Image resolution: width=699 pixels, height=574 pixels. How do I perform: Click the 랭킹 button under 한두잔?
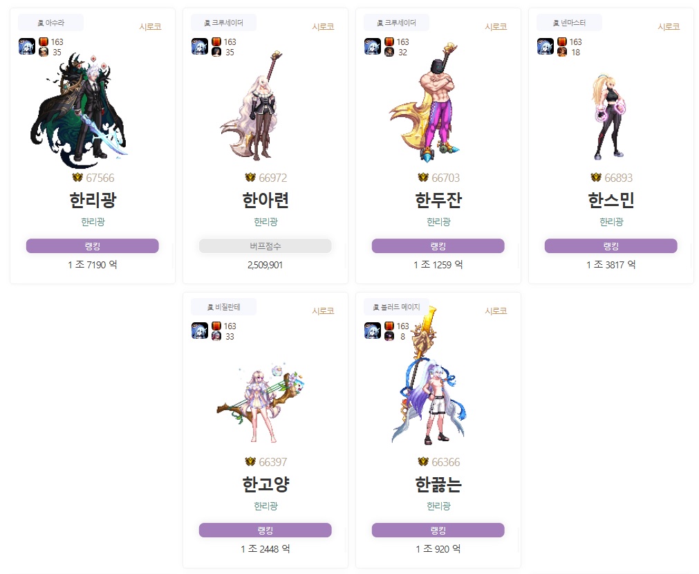pyautogui.click(x=438, y=246)
